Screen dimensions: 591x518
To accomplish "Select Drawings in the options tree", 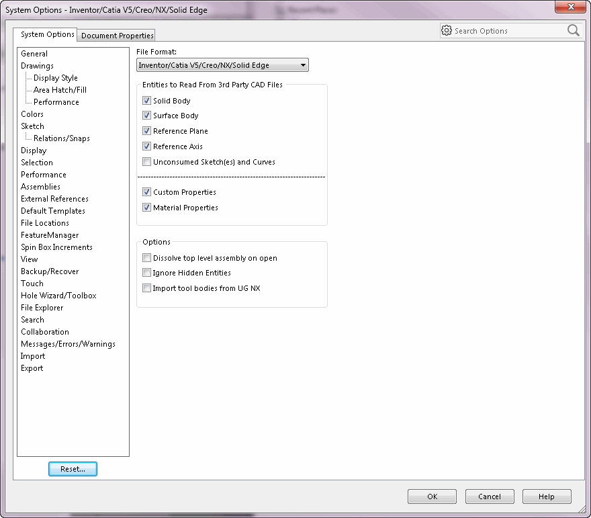I will tap(38, 66).
